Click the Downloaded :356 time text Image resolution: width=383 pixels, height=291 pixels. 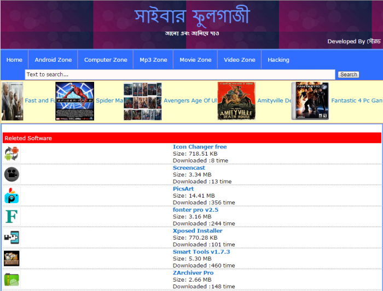coord(204,203)
